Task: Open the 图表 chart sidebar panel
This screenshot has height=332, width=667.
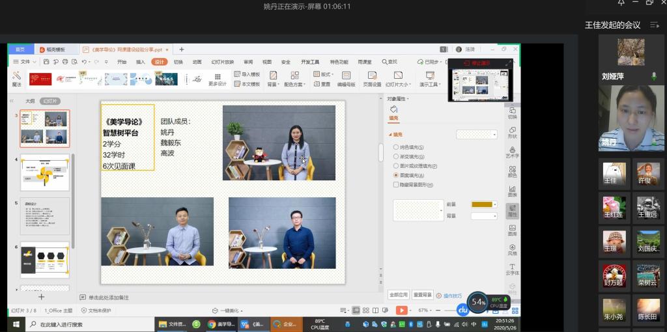Action: [513, 190]
